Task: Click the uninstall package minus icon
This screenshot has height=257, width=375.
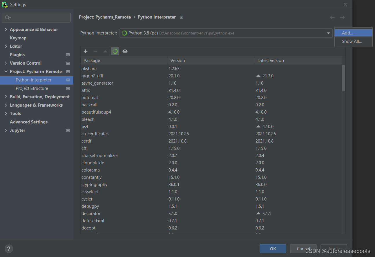Action: [x=95, y=51]
